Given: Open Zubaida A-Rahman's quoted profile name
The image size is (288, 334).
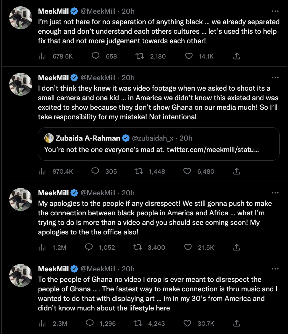Looking at the screenshot, I should [x=88, y=138].
